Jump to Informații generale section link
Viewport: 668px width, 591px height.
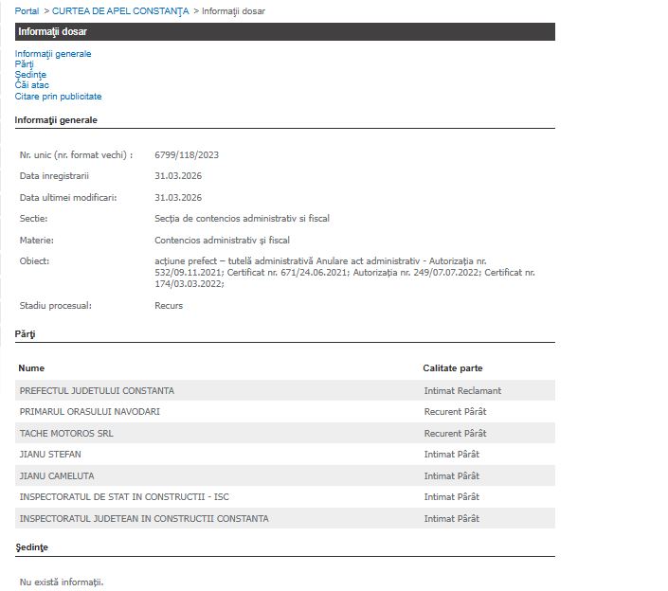pos(53,54)
